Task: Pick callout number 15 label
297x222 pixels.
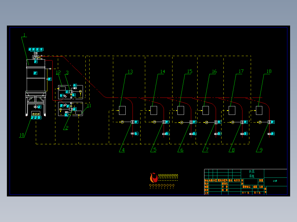Action: (190, 71)
